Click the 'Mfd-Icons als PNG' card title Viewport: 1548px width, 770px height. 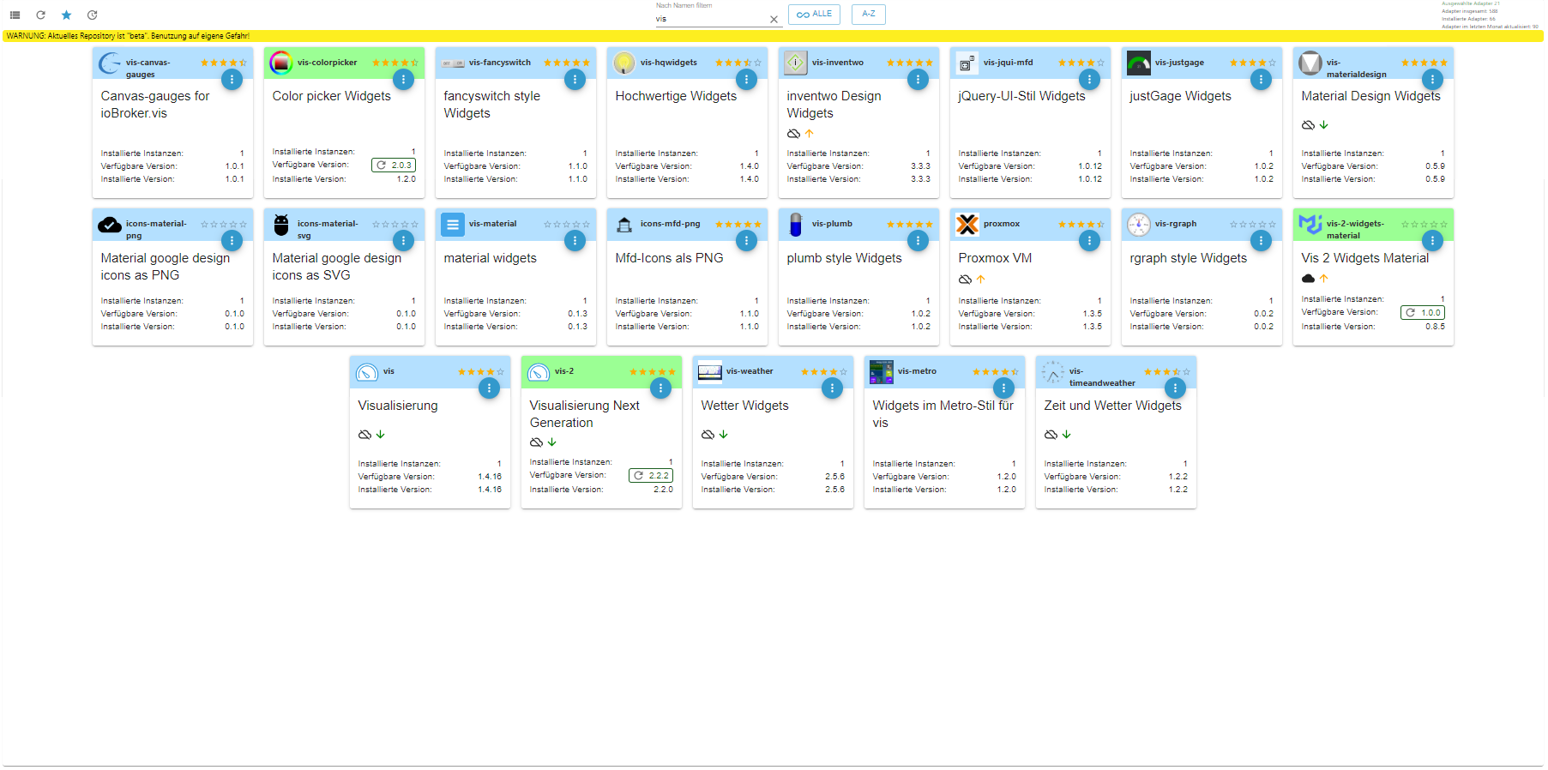click(x=669, y=258)
